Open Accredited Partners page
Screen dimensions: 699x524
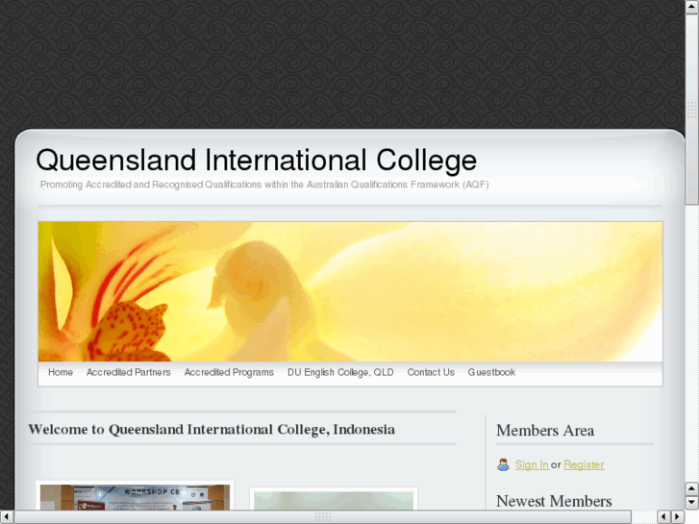pyautogui.click(x=129, y=372)
